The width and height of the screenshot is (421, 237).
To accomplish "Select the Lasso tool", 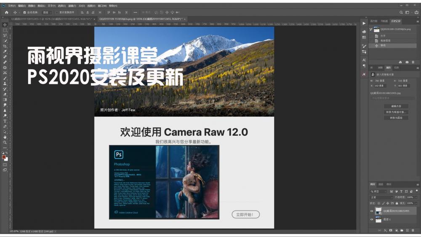I will [x=5, y=35].
